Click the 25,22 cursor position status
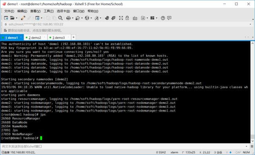 [x=205, y=152]
